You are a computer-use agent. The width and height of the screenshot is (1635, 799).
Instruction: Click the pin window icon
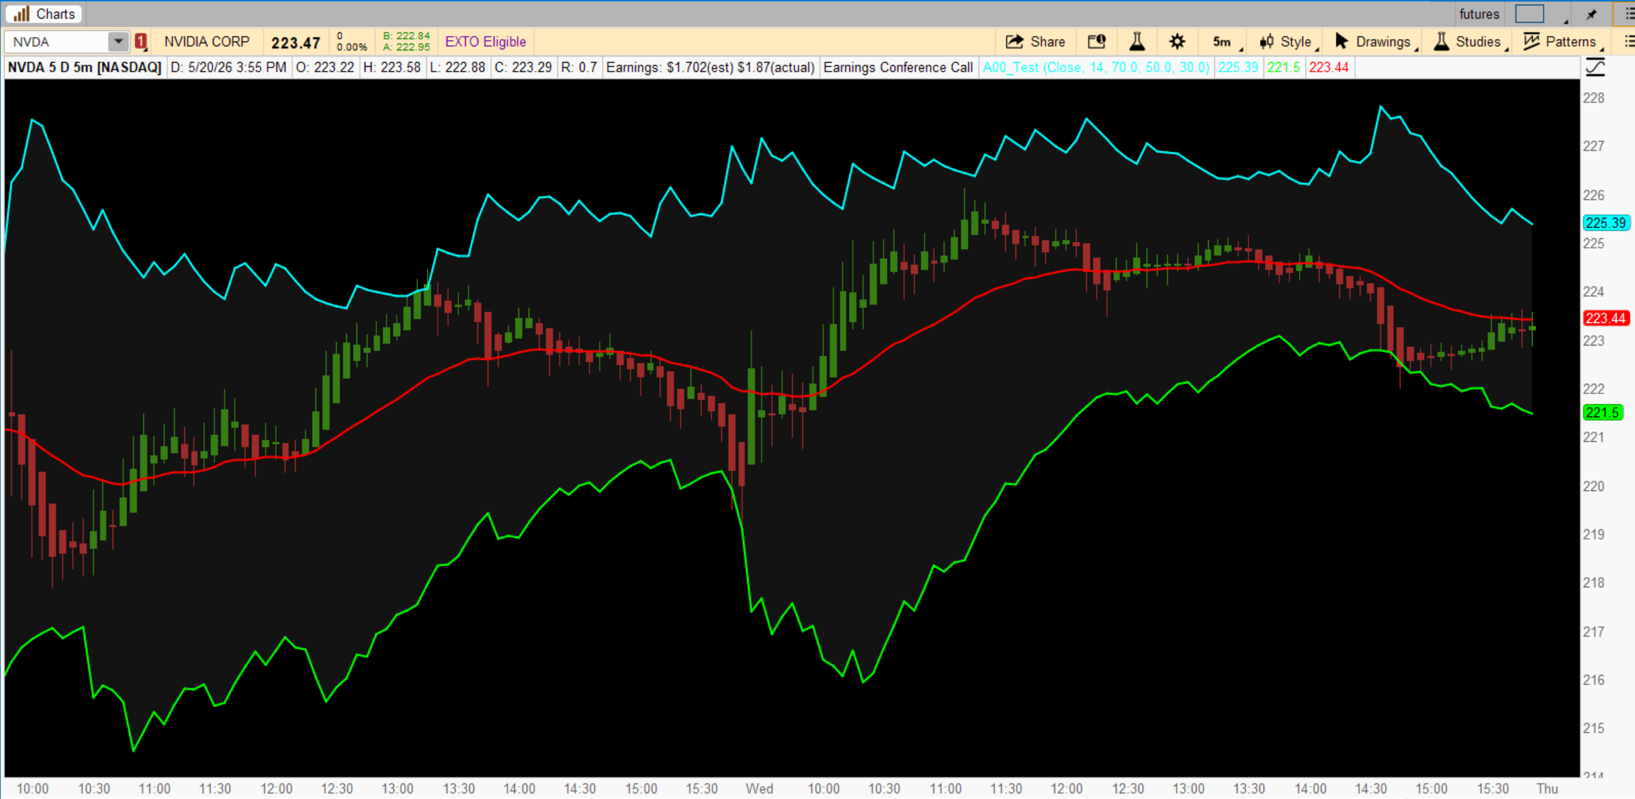point(1591,14)
